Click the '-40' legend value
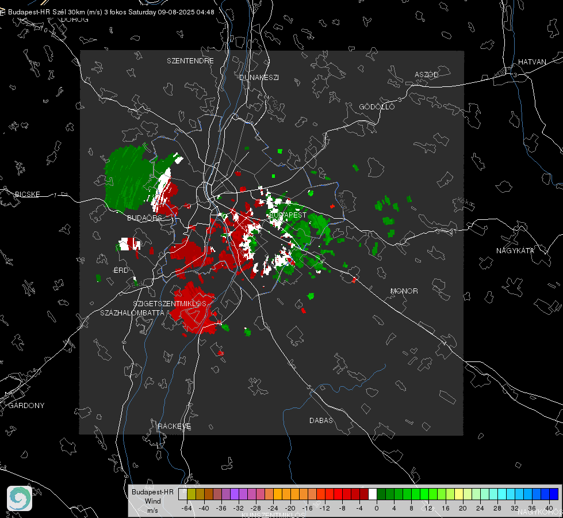 coord(204,508)
